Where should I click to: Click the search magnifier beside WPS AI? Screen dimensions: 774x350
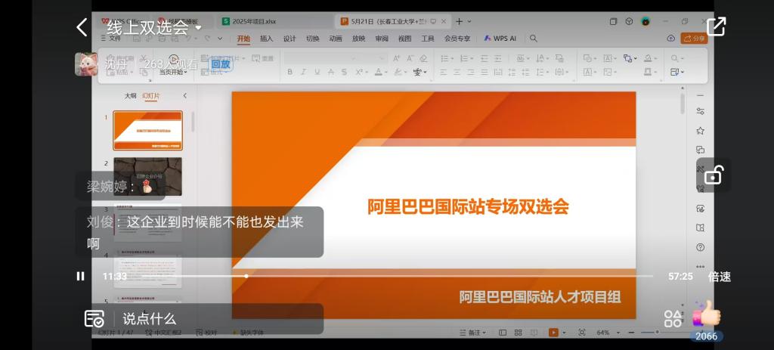pyautogui.click(x=534, y=39)
